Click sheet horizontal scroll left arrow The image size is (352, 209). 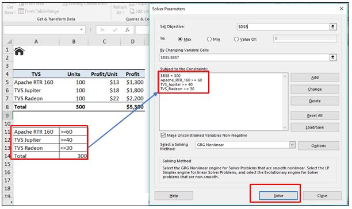(x=12, y=202)
